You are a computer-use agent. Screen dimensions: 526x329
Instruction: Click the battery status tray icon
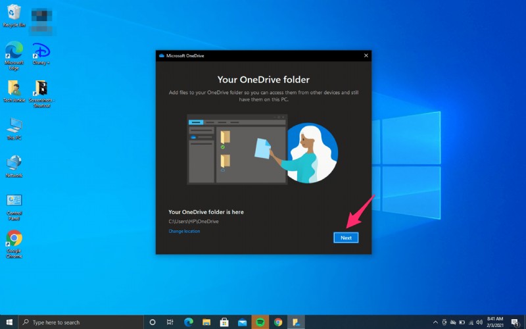(462, 322)
